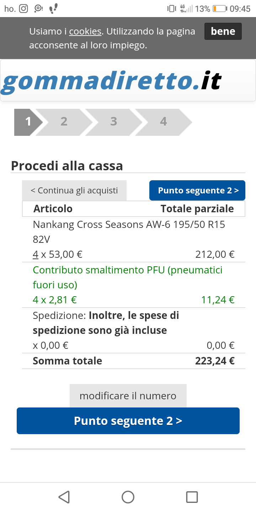Click modificare il numero button
This screenshot has height=512, width=256.
(x=128, y=396)
